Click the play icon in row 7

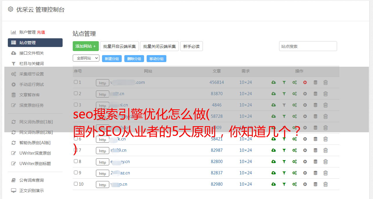pyautogui.click(x=305, y=150)
